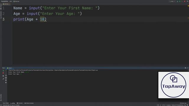Click the tool windows quick-access icon in status bar
This screenshot has height=106, width=189.
click(x=1, y=105)
